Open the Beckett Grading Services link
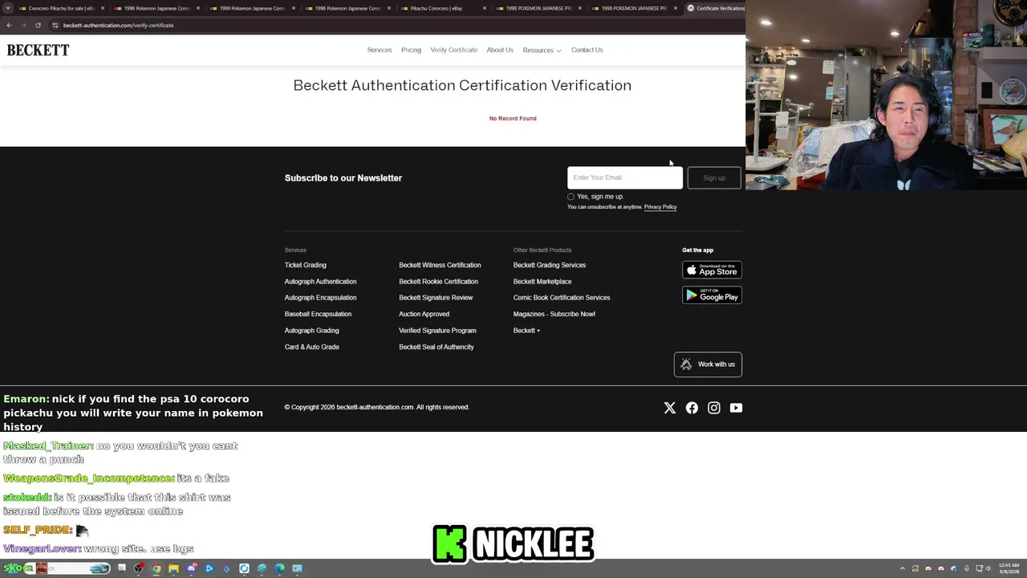1027x578 pixels. pos(550,265)
